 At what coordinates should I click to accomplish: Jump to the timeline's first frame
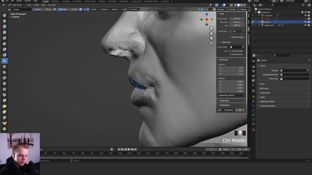coord(119,149)
